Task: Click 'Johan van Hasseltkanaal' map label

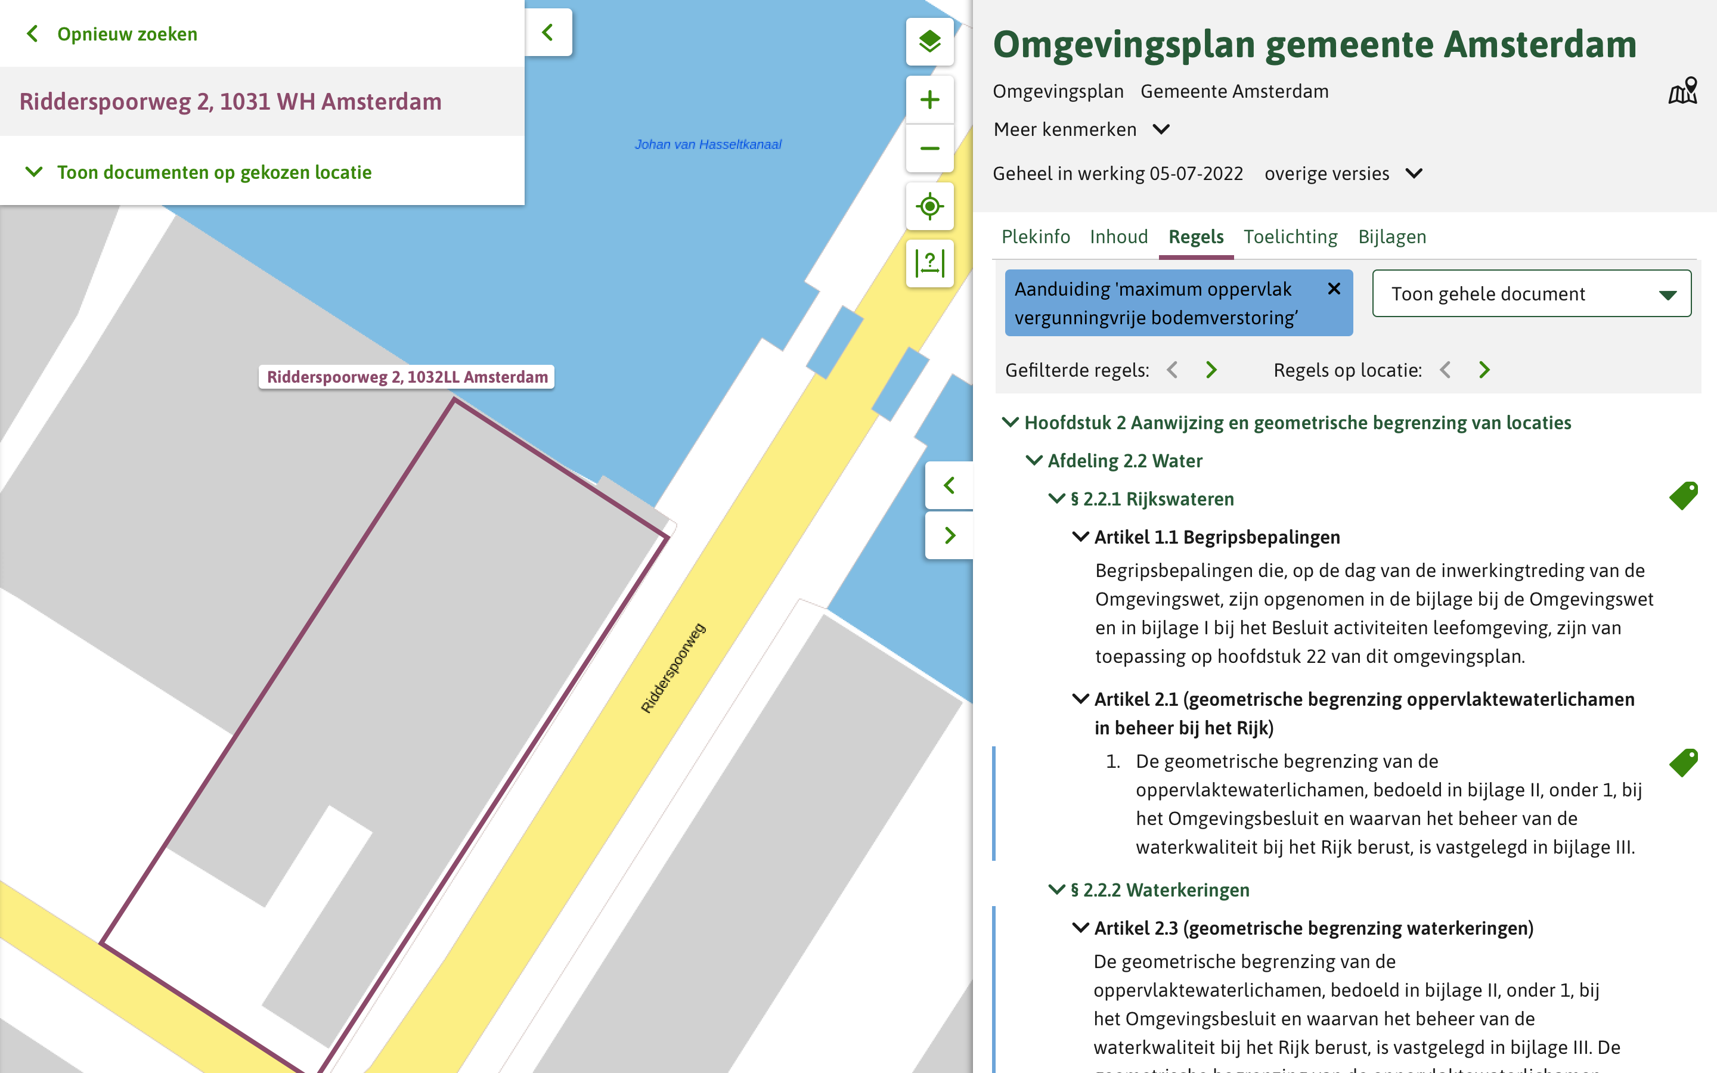Action: pos(708,144)
